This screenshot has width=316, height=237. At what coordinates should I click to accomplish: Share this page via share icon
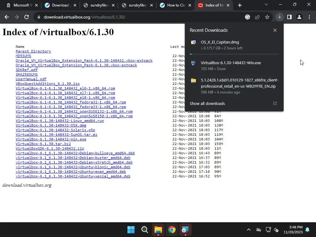coord(257,17)
